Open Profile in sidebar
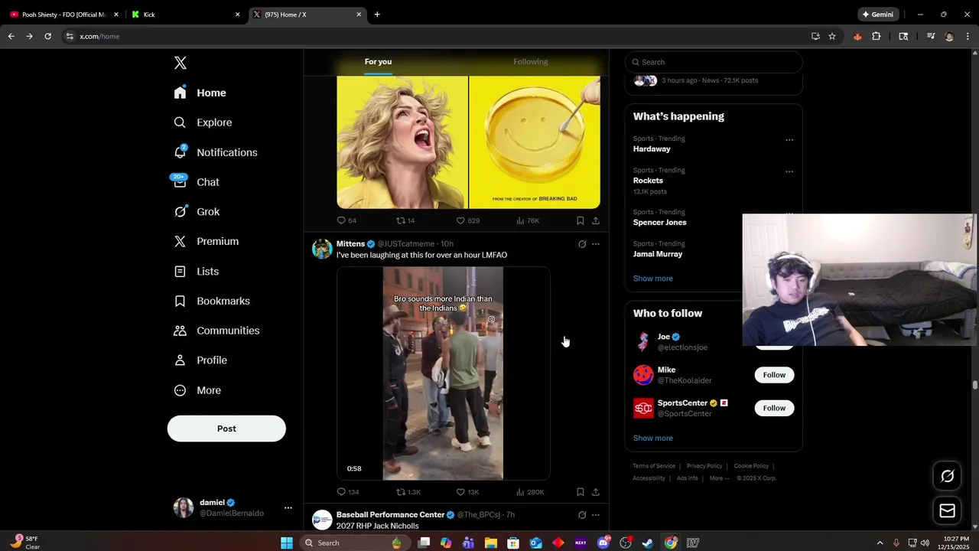Screen dimensions: 979x551 pyautogui.click(x=200, y=360)
